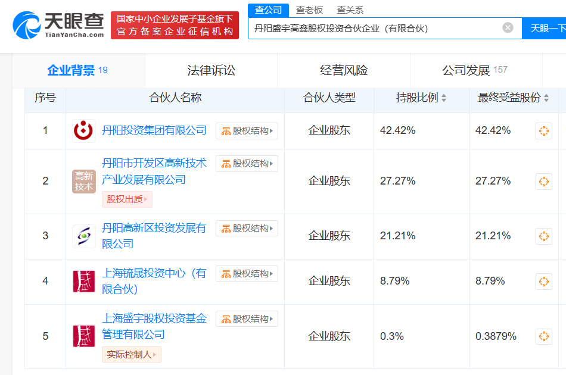The width and height of the screenshot is (566, 375).
Task: Open 丹阳市开发区高新技术产业发展有限公司 link
Action: point(154,171)
